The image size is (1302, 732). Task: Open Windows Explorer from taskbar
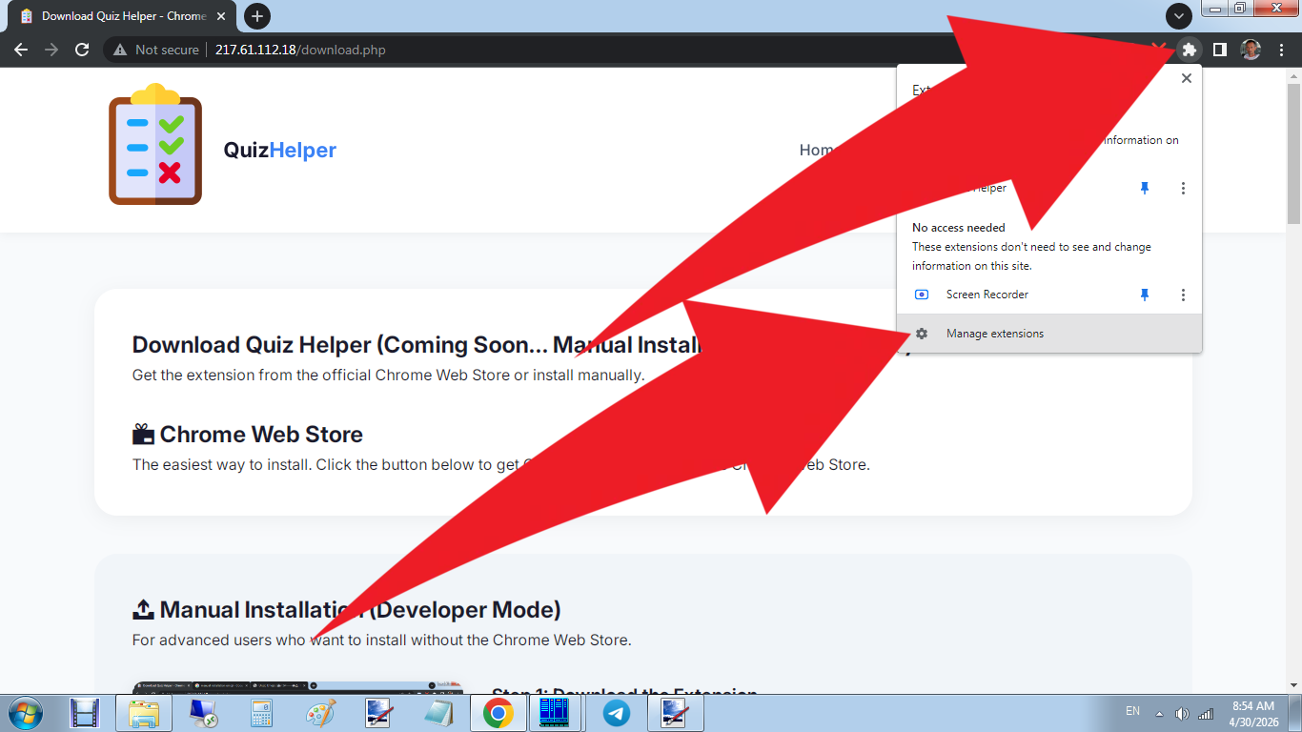tap(144, 713)
